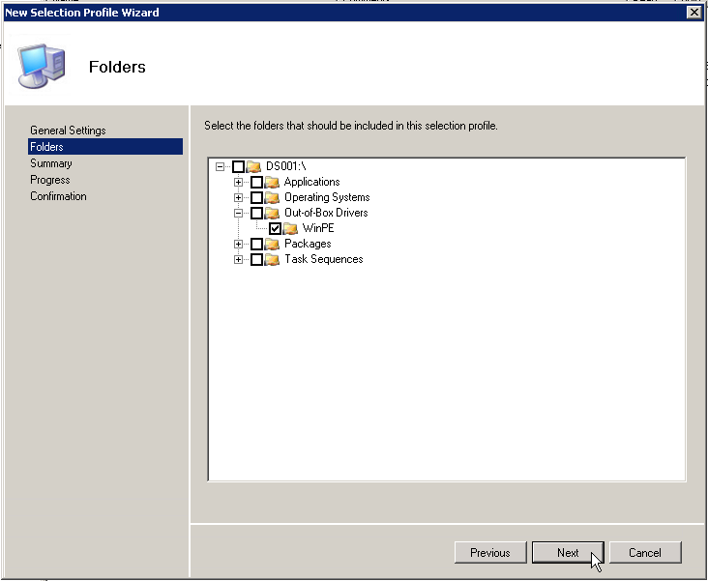
Task: Click the Task Sequences folder icon
Action: coord(272,259)
